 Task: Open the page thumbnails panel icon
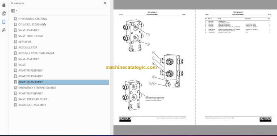click(x=4, y=13)
